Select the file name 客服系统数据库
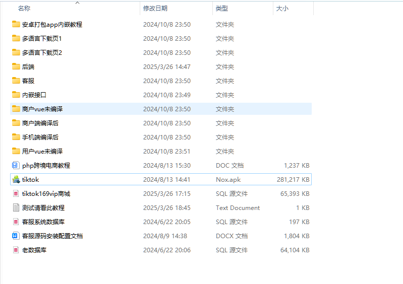 (x=43, y=222)
